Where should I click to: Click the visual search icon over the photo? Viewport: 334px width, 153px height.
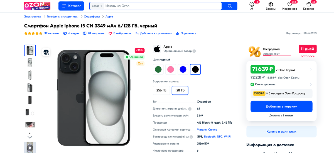(46, 52)
